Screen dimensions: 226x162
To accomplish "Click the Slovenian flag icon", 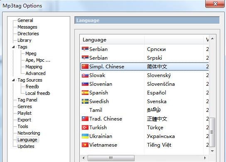I will click(x=85, y=84).
